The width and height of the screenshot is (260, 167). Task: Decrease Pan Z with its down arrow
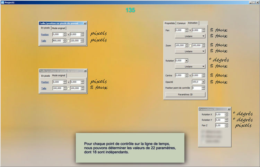(226, 126)
